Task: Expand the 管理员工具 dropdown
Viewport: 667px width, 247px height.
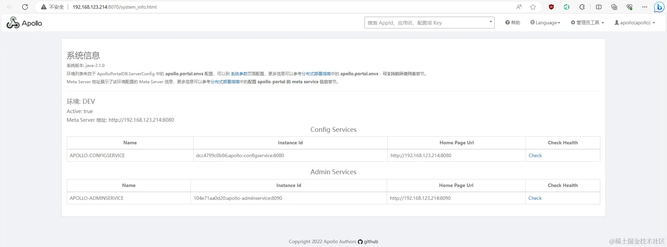Action: click(587, 23)
